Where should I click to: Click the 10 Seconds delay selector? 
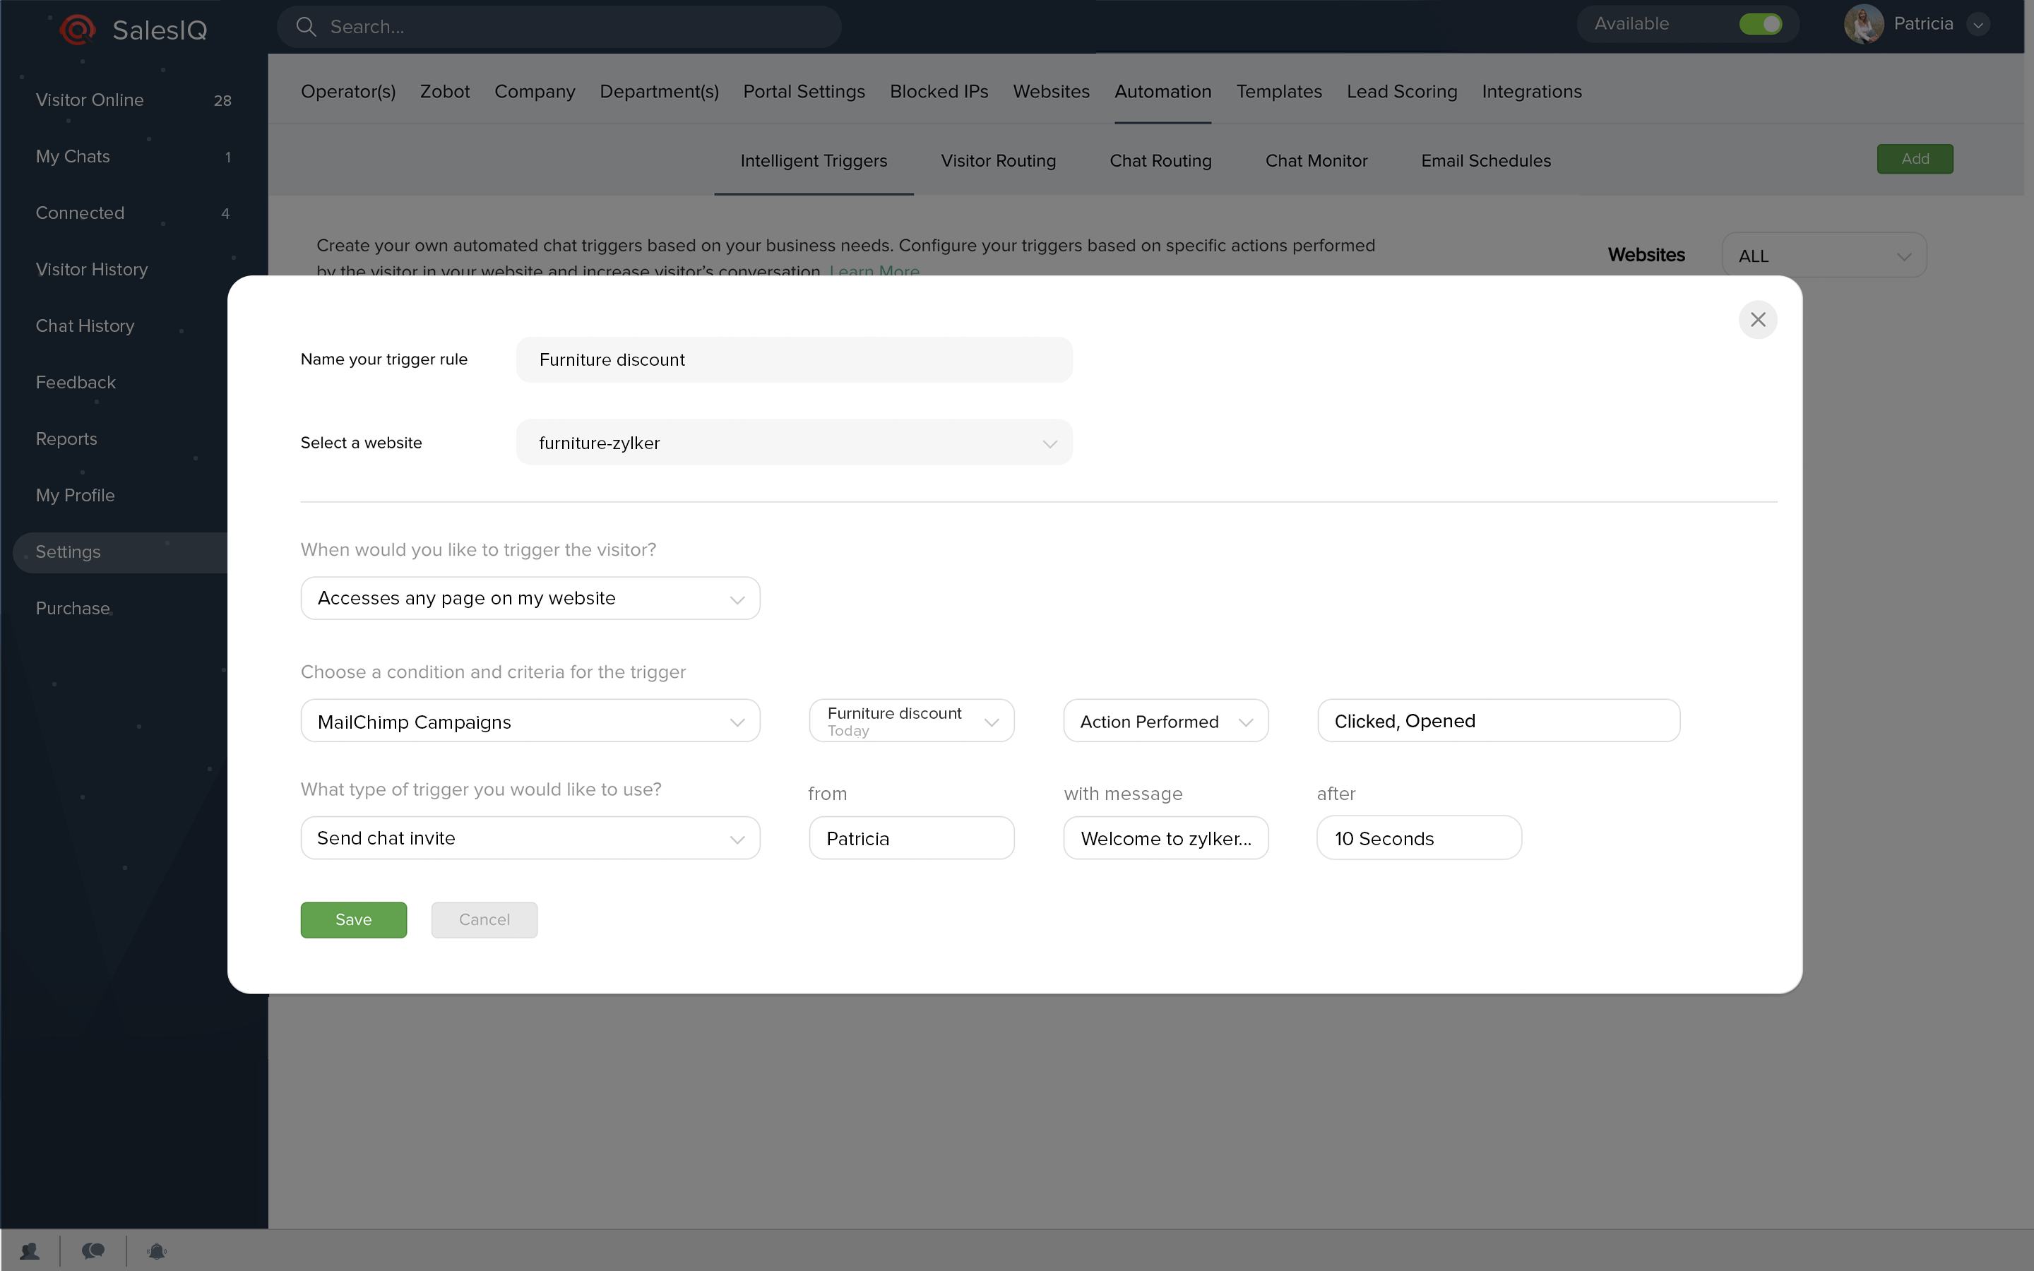1418,837
